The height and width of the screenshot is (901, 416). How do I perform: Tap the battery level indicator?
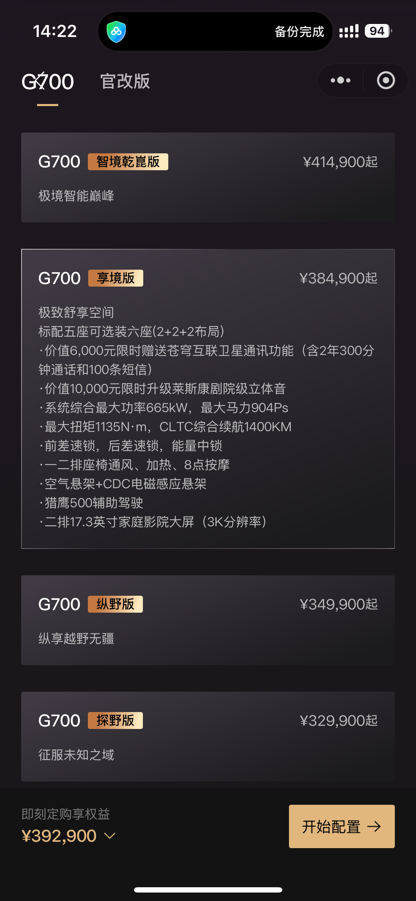click(x=378, y=31)
